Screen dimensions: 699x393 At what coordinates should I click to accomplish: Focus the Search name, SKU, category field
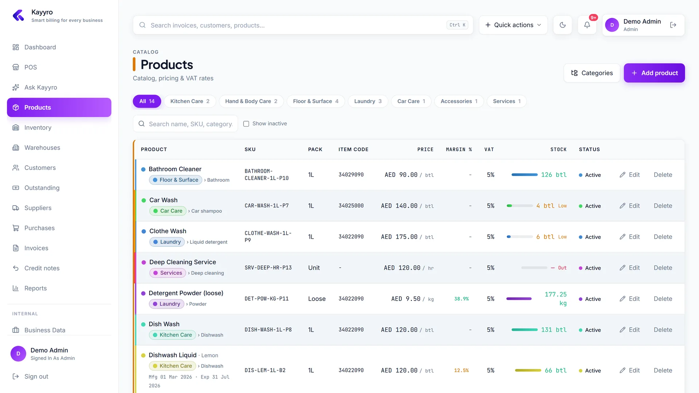[185, 124]
